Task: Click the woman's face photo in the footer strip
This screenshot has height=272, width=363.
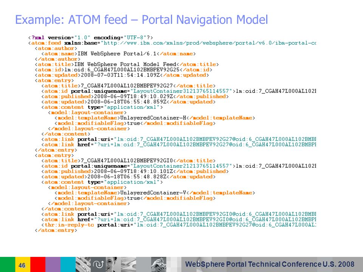Action: pos(113,264)
